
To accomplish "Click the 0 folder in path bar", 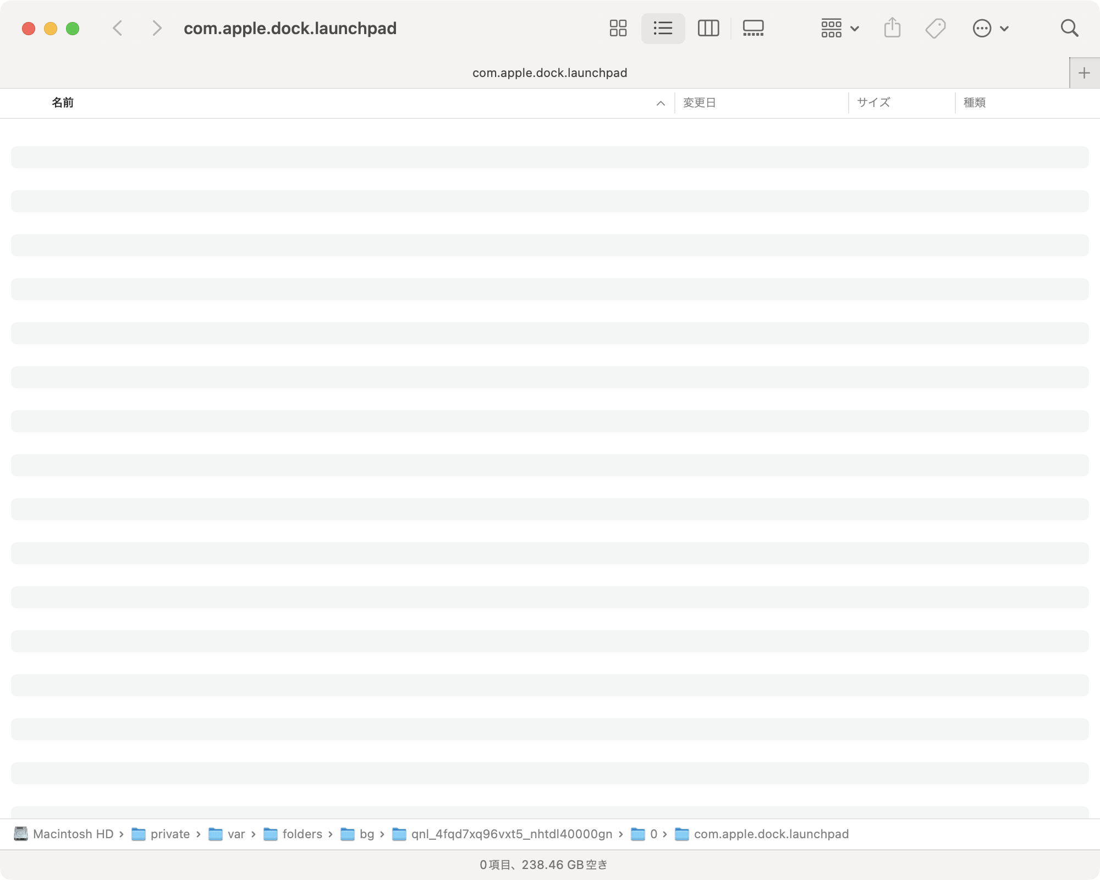I will click(x=644, y=834).
